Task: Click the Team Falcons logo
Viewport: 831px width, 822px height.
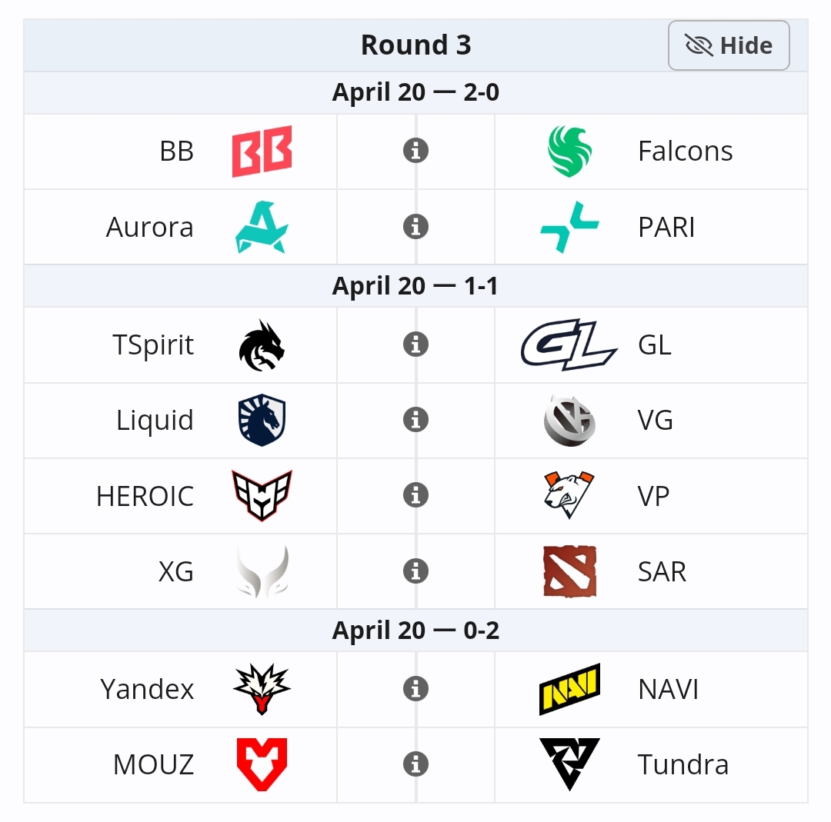Action: click(569, 151)
